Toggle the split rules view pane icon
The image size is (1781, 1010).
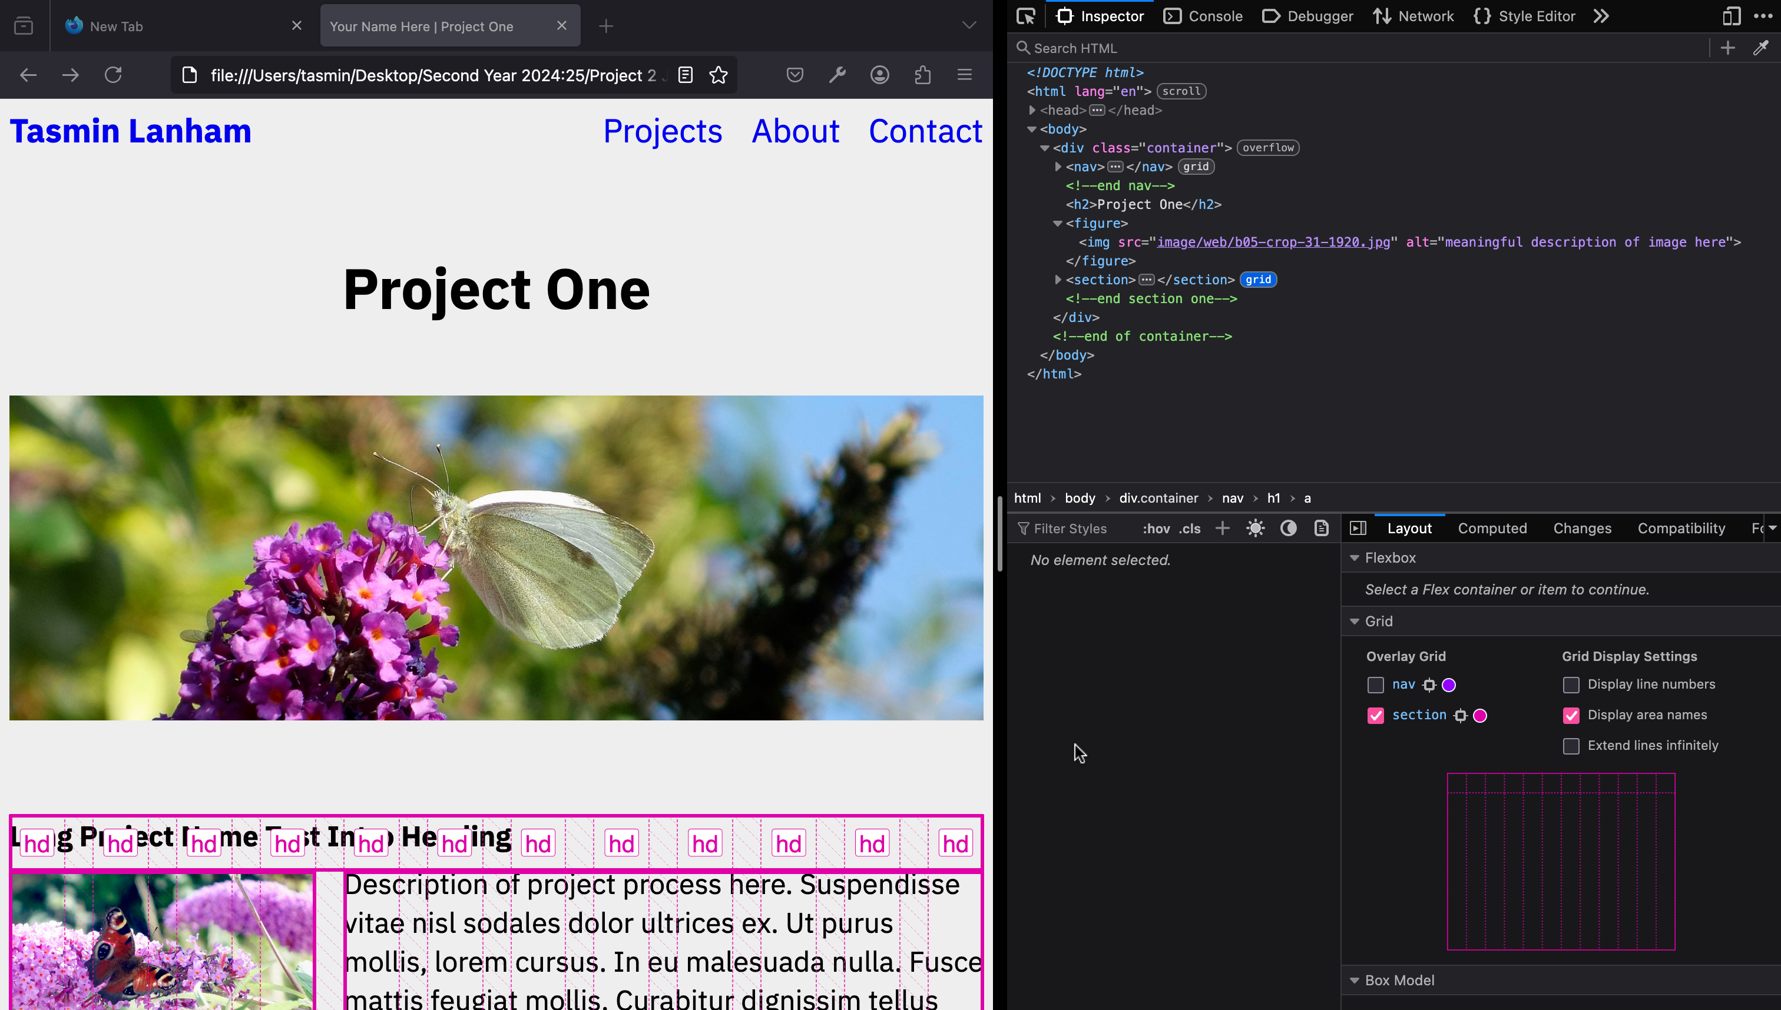(1358, 529)
